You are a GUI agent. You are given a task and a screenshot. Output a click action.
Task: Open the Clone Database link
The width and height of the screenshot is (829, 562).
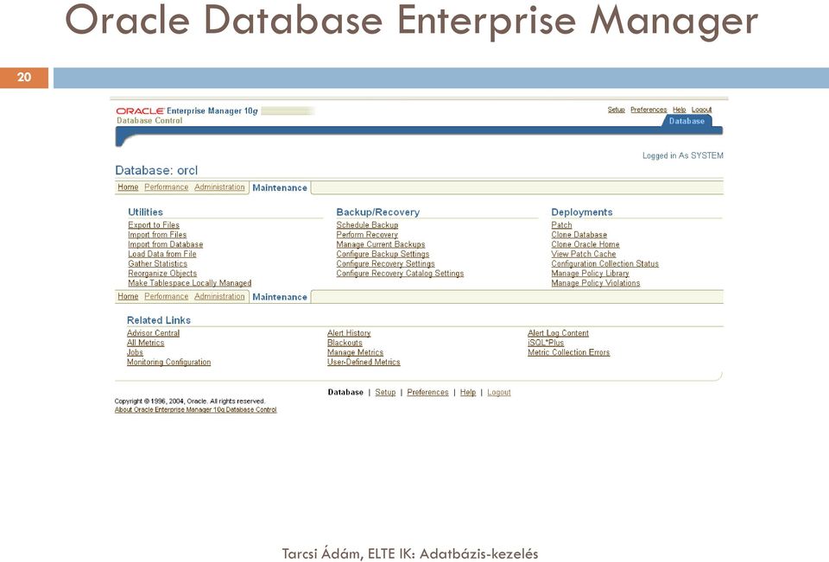[x=579, y=234]
